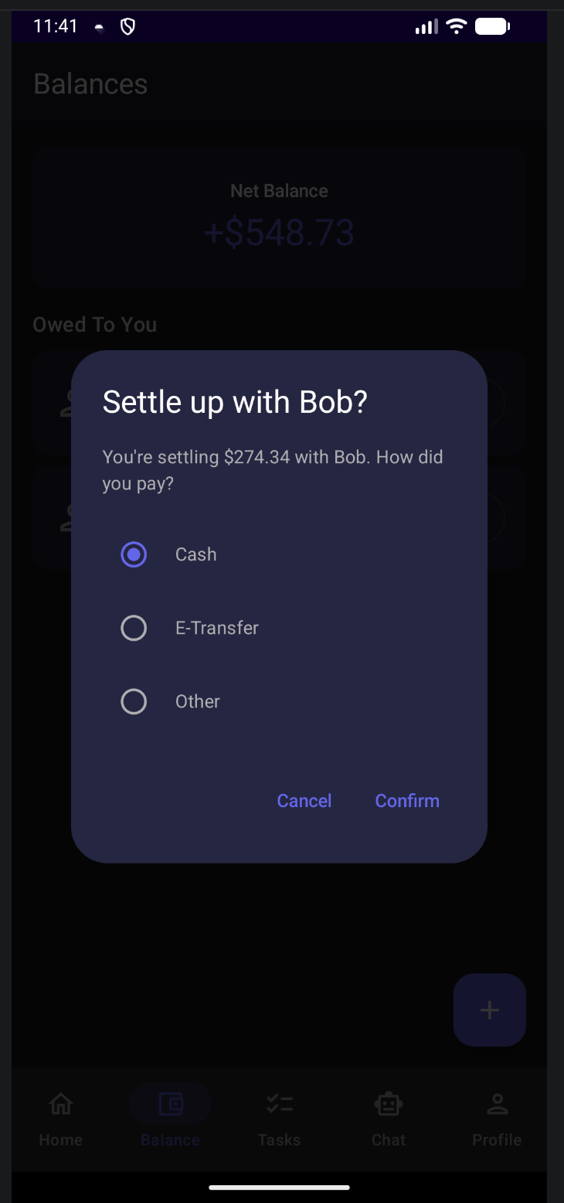Screen dimensions: 564x1203
Task: Choose the E-Transfer radio option
Action: 134,628
